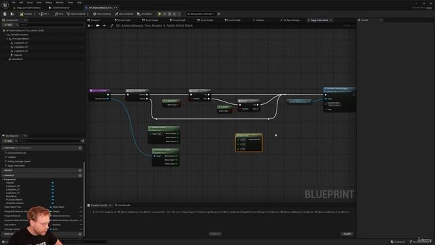Switch to the Find Results tab
The height and width of the screenshot is (245, 435).
[122, 206]
